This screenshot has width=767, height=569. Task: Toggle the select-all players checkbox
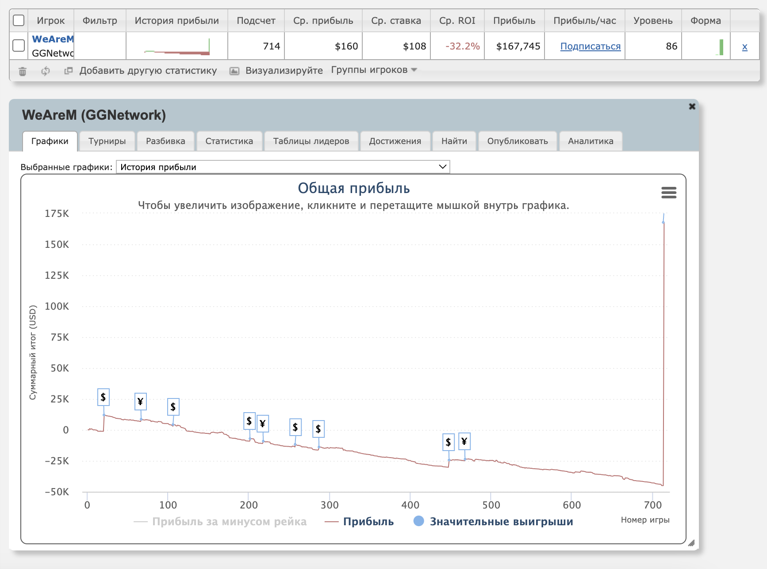coord(19,20)
